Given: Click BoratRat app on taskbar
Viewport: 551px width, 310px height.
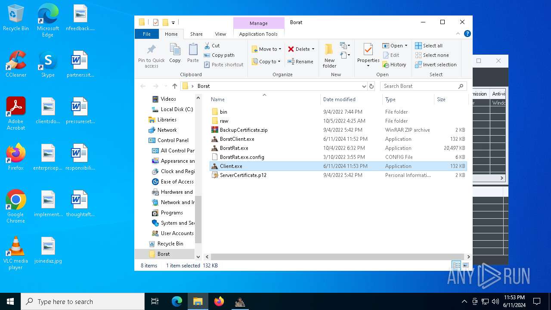Looking at the screenshot, I should pos(240,301).
